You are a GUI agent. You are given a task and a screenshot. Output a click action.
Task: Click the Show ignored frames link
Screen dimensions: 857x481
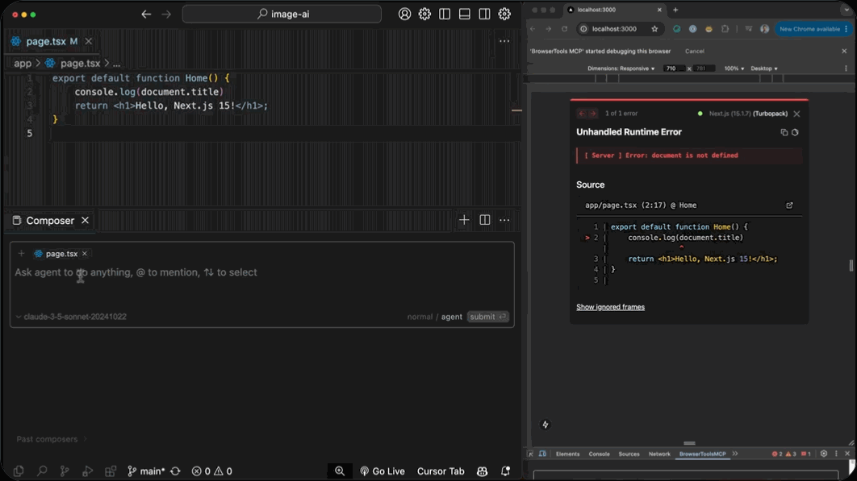point(610,307)
